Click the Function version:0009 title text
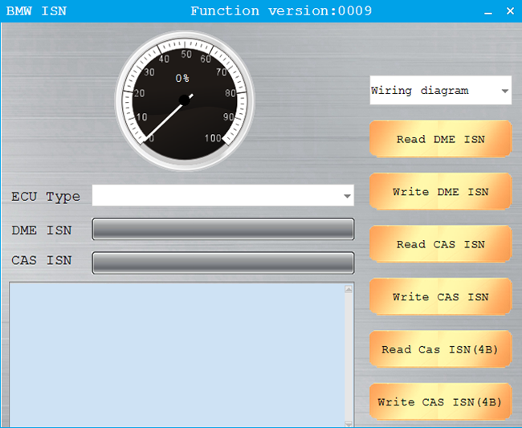Viewport: 522px width, 428px height. pyautogui.click(x=281, y=11)
